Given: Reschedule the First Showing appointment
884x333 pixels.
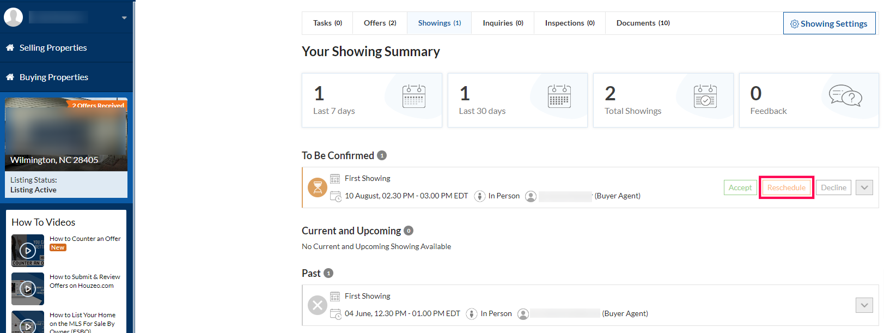Looking at the screenshot, I should pos(786,187).
